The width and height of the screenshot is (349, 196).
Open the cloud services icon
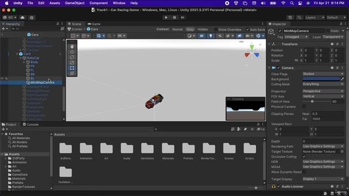pos(22,17)
